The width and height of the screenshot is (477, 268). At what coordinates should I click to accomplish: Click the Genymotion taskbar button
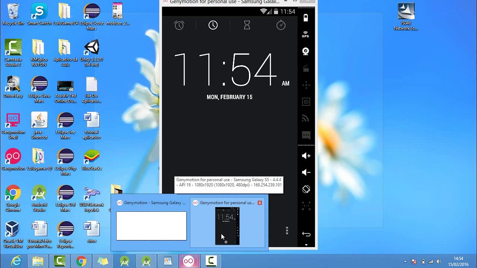[x=189, y=261]
